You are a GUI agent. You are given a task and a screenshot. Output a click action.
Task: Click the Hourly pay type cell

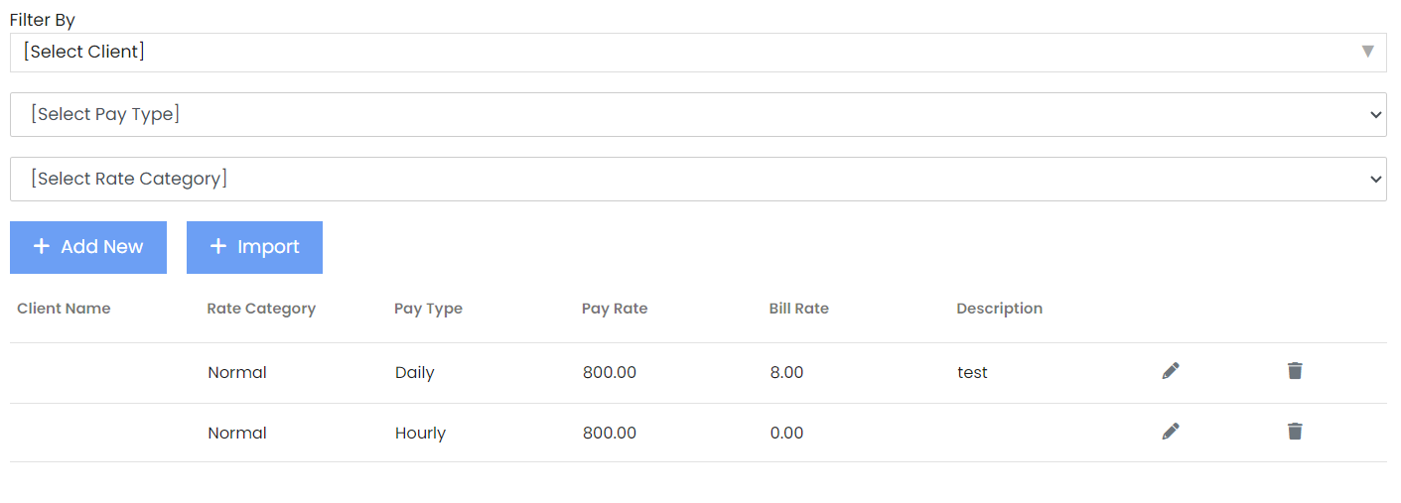420,434
